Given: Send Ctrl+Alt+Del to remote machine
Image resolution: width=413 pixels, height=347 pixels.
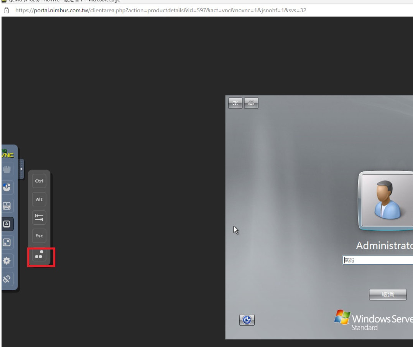Looking at the screenshot, I should click(39, 255).
